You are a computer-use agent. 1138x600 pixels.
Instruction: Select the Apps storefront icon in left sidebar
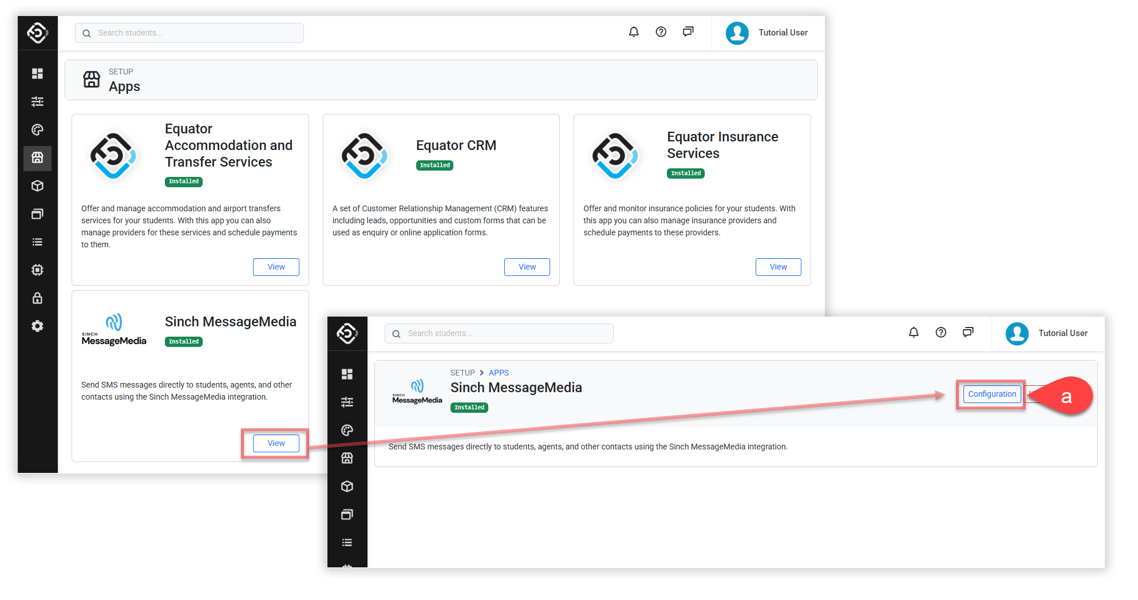pyautogui.click(x=37, y=158)
